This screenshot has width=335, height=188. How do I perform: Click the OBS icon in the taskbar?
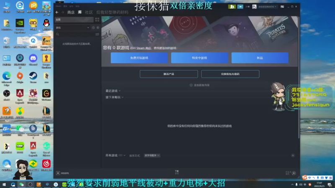(x=30, y=184)
